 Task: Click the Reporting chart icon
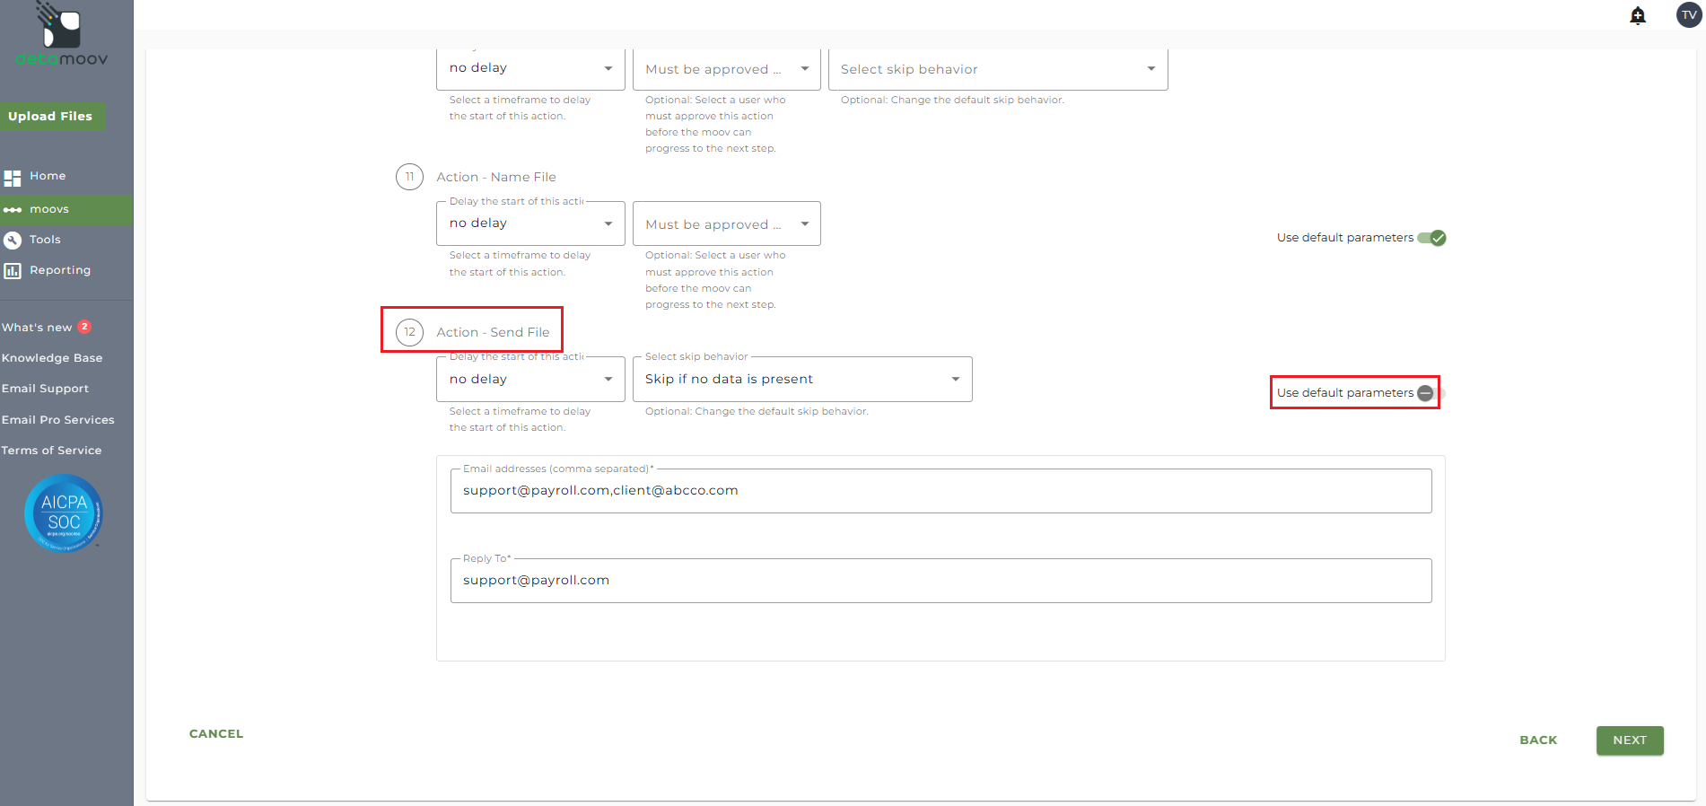pos(13,271)
